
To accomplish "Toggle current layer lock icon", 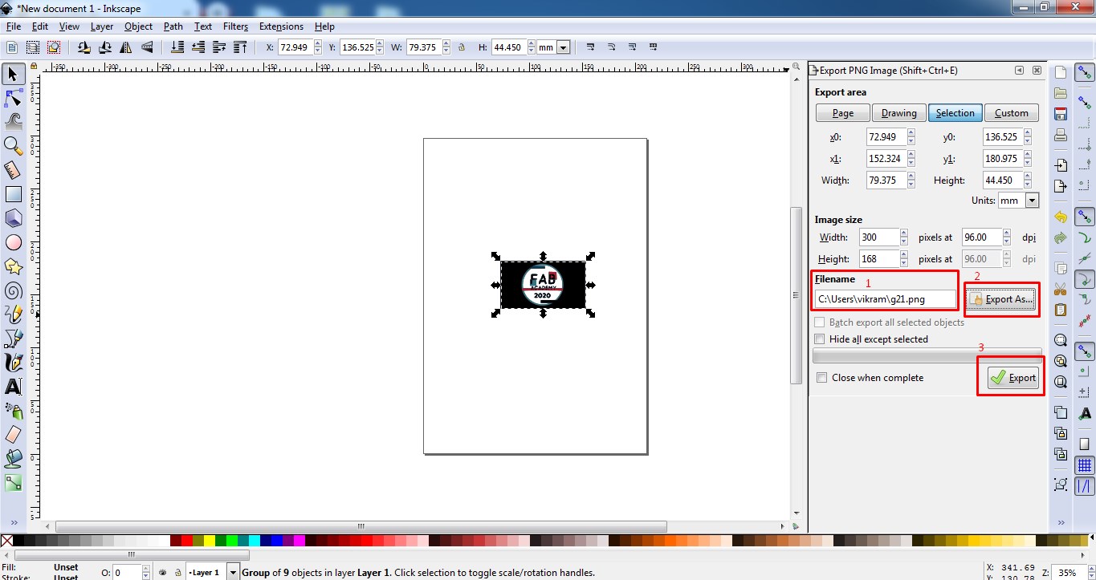I will [177, 573].
